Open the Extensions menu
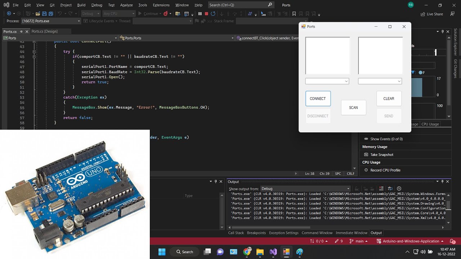Viewport: 461px width, 259px height. tap(161, 5)
